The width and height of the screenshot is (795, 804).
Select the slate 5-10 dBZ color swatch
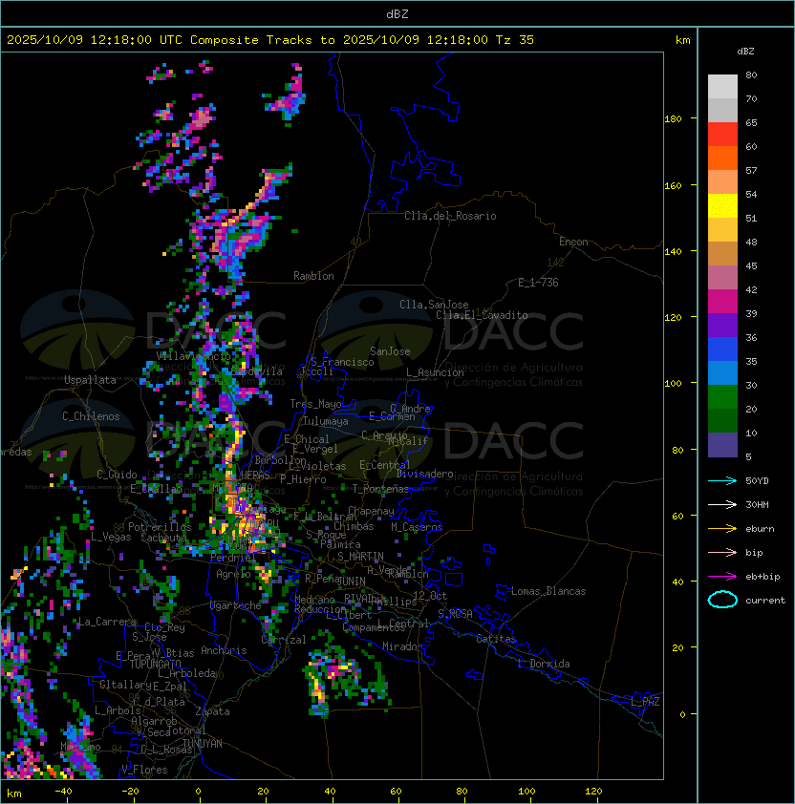click(x=722, y=445)
